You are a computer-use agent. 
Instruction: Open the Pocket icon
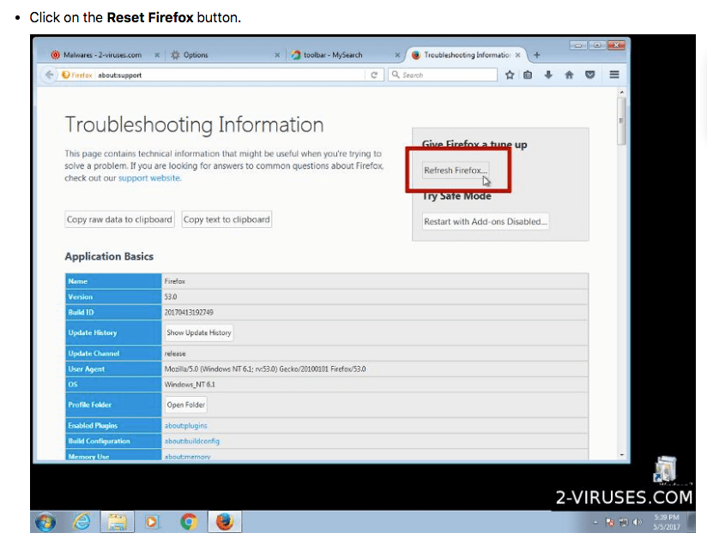pos(589,75)
